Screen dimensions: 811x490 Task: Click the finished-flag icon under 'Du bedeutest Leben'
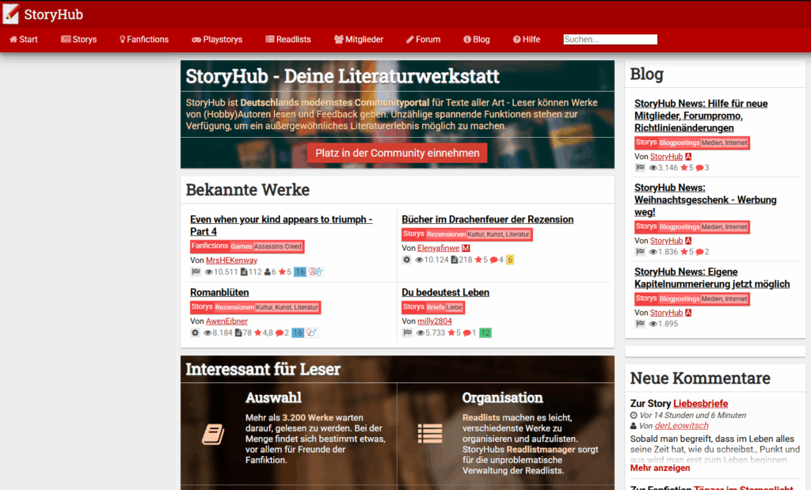[407, 332]
